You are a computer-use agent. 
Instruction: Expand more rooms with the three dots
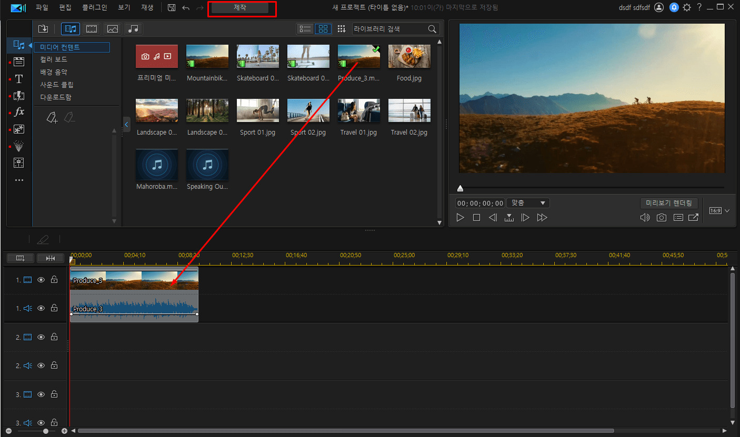19,180
